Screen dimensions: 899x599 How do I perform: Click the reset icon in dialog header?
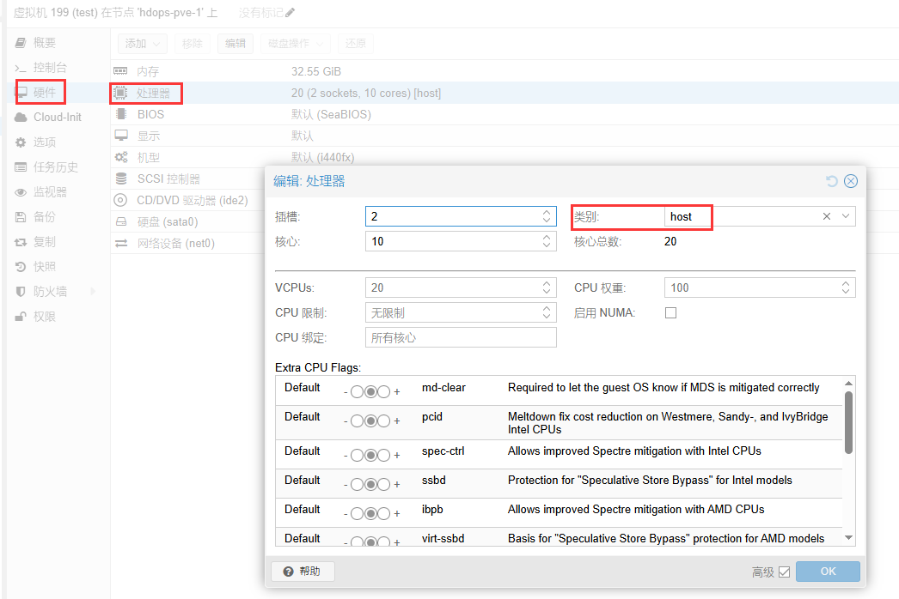(x=831, y=181)
